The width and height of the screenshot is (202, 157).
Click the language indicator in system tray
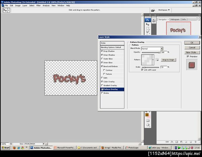click(176, 148)
